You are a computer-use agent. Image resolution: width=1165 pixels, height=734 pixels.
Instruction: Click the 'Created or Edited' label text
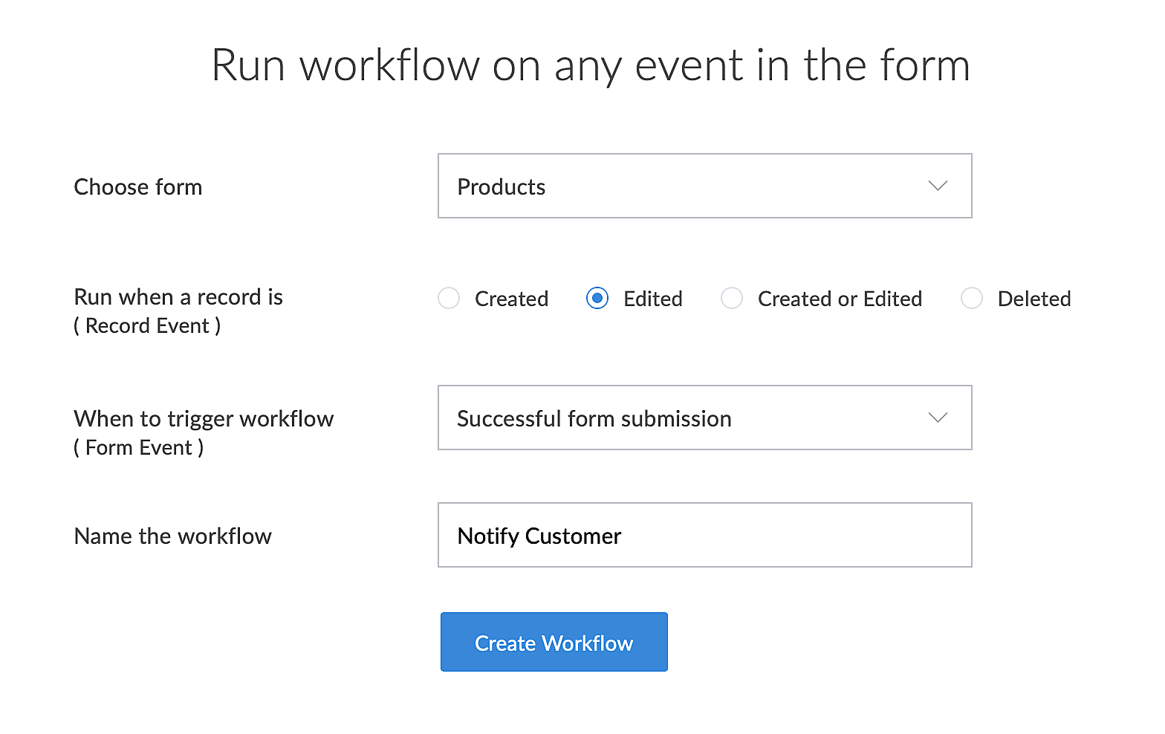[x=840, y=299]
